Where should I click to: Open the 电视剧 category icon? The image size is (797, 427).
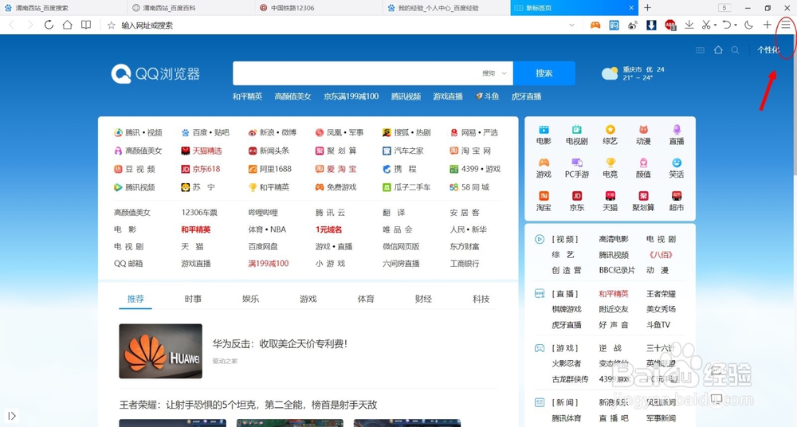click(x=577, y=135)
